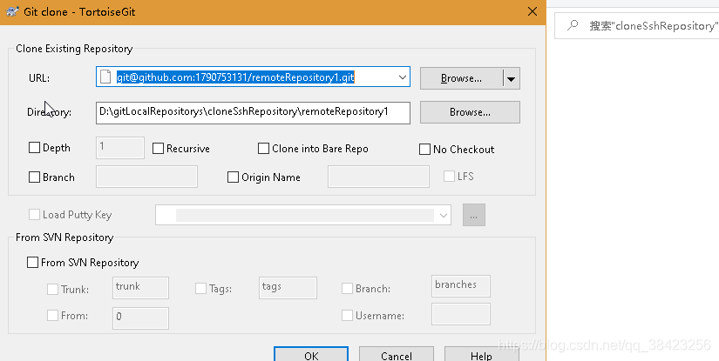Enable the Origin Name checkbox
This screenshot has width=719, height=361.
(x=233, y=177)
